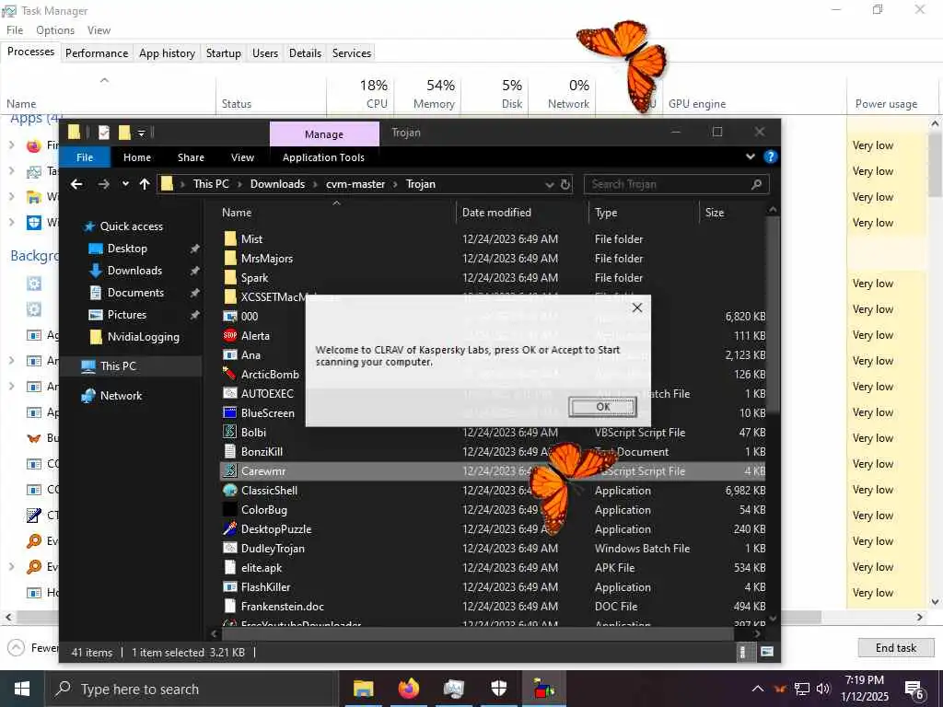The width and height of the screenshot is (943, 707).
Task: Open Firefox from the taskbar
Action: (x=409, y=689)
